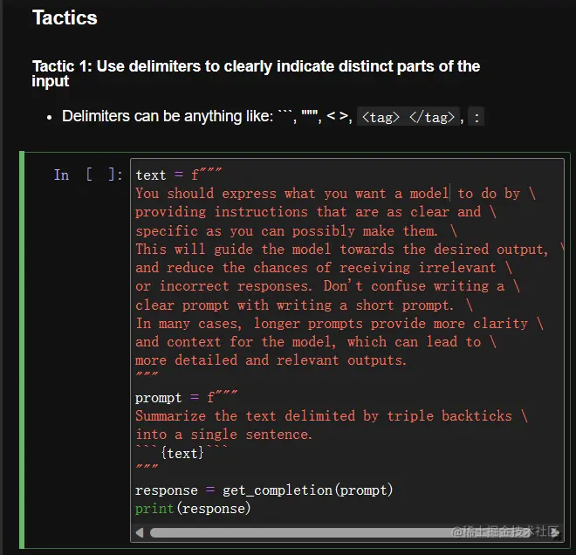Click the line 'Summarize the text delimited by triple backticks'
This screenshot has height=555, width=576.
click(x=332, y=416)
